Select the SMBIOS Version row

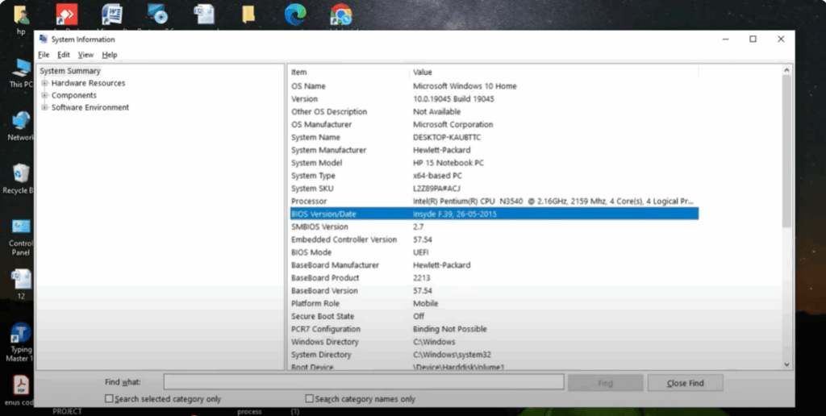coord(494,227)
